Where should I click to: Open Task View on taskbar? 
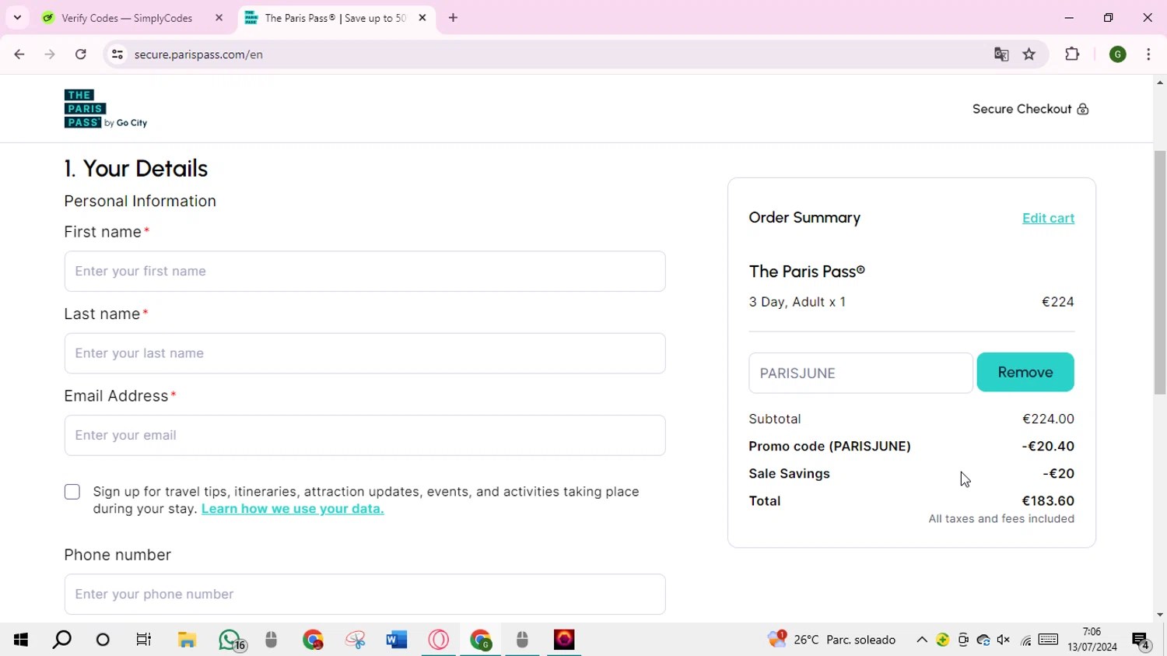[x=144, y=640]
